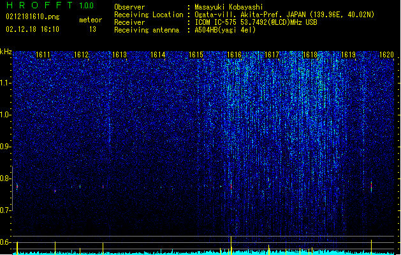This screenshot has width=401, height=255.
Task: Click the 0.9 kHz axis label
Action: (6, 147)
